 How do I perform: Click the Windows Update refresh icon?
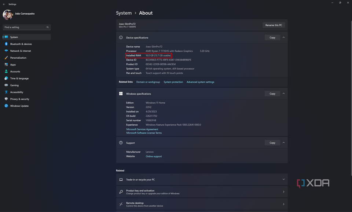[x=6, y=106]
